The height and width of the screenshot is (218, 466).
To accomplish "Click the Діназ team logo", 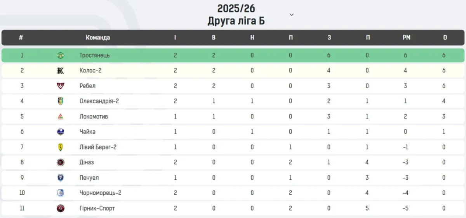I will click(61, 162).
